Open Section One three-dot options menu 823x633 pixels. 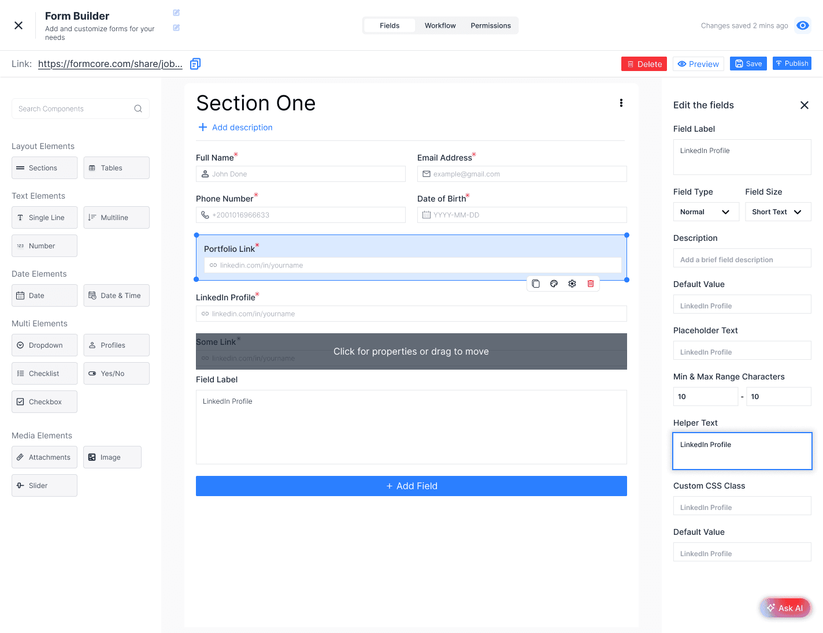click(621, 103)
